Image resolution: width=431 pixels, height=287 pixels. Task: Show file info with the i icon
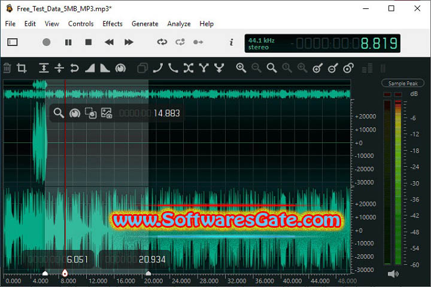click(x=232, y=42)
